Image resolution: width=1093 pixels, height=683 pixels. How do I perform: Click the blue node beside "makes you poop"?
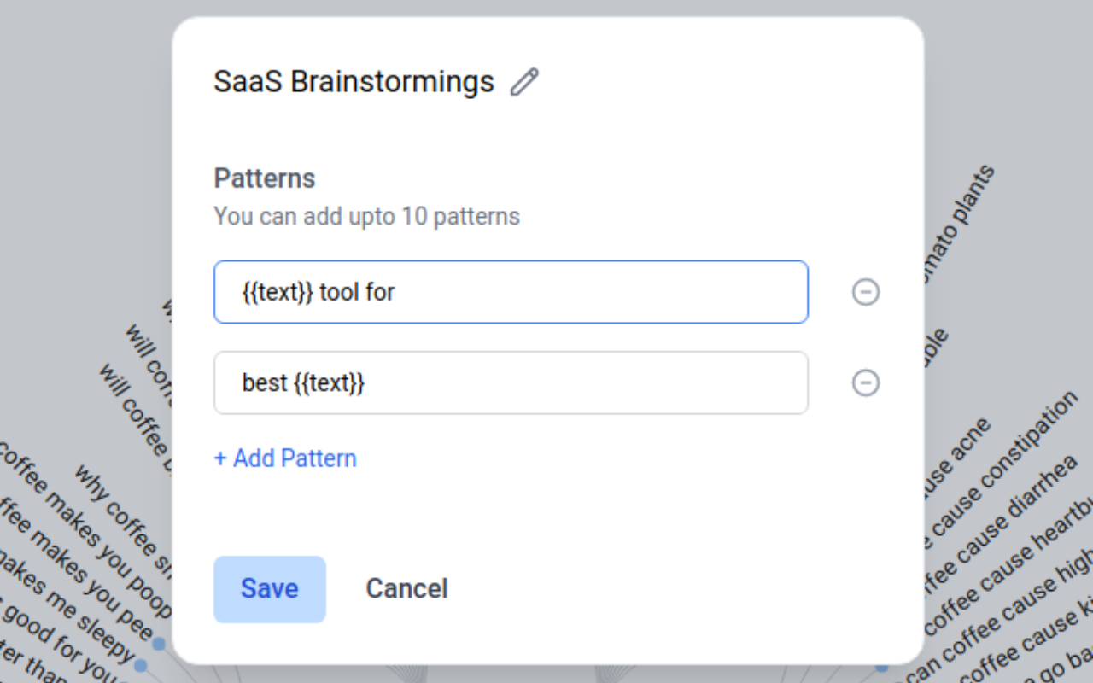(x=158, y=643)
